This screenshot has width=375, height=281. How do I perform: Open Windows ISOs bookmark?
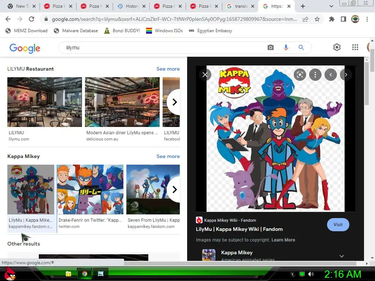click(x=164, y=31)
